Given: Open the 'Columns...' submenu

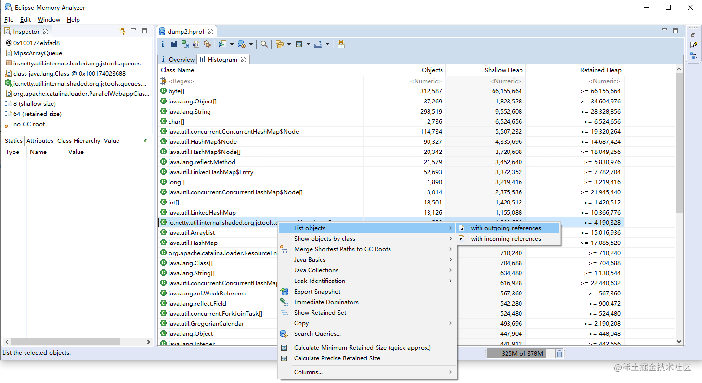Looking at the screenshot, I should tap(367, 372).
